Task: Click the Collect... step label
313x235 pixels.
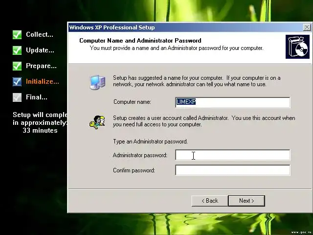Action: click(x=40, y=34)
